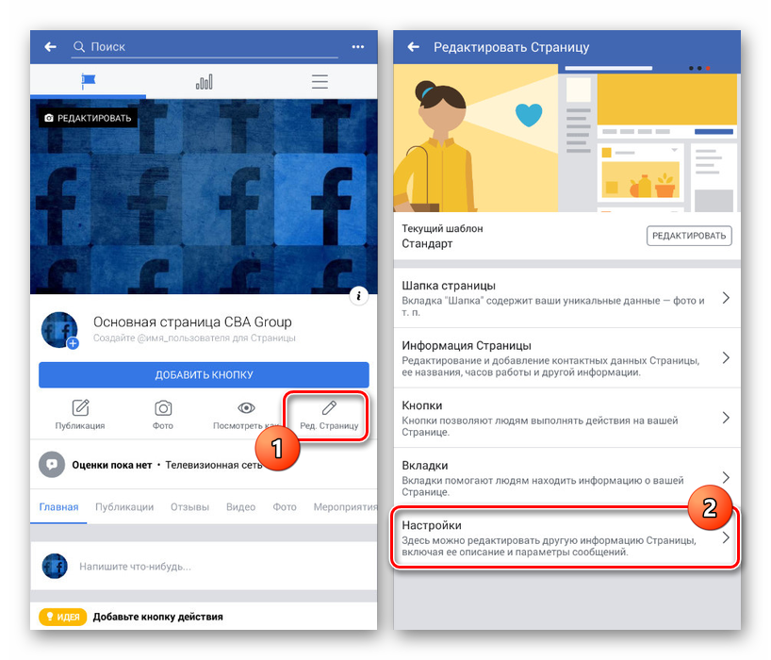Screen dimensions: 771x660
Task: Click Оценки пока нет text
Action: pos(111,465)
